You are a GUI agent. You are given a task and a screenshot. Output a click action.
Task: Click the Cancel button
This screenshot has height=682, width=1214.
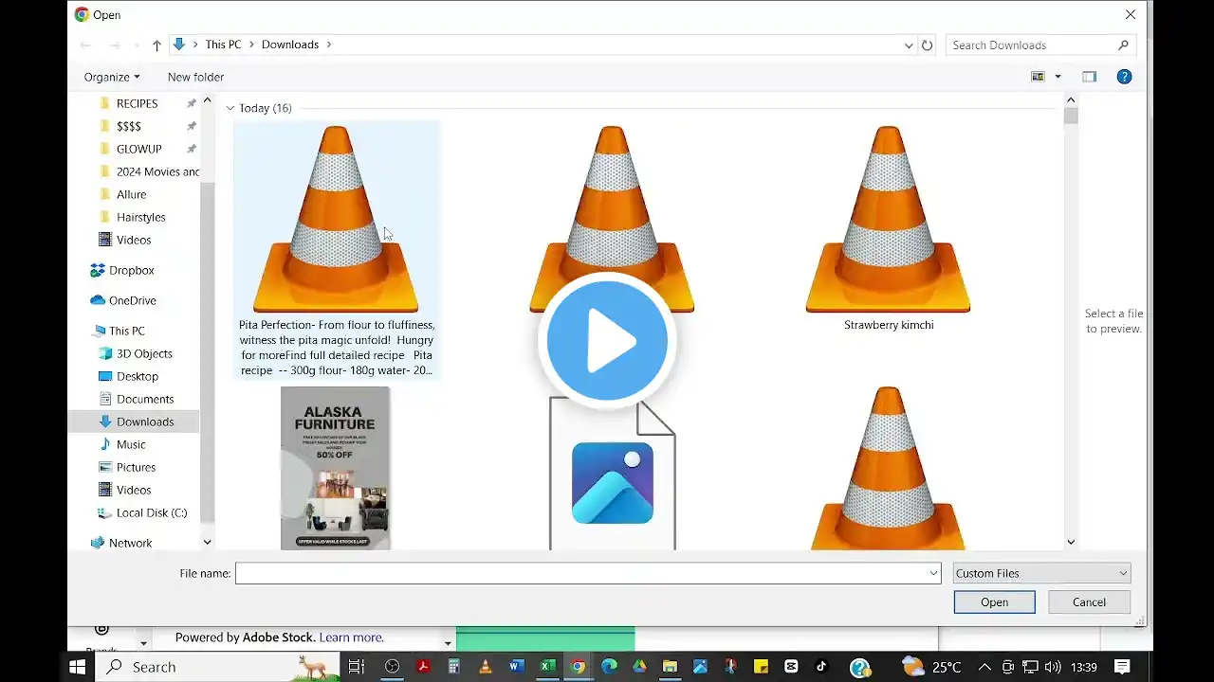1089,602
